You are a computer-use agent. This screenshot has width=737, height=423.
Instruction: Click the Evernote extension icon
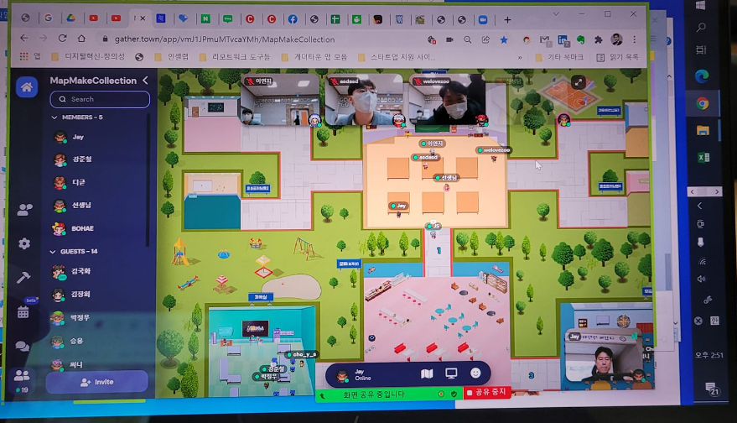[581, 40]
